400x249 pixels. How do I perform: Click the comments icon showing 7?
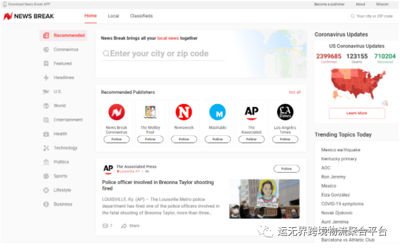pyautogui.click(x=105, y=226)
